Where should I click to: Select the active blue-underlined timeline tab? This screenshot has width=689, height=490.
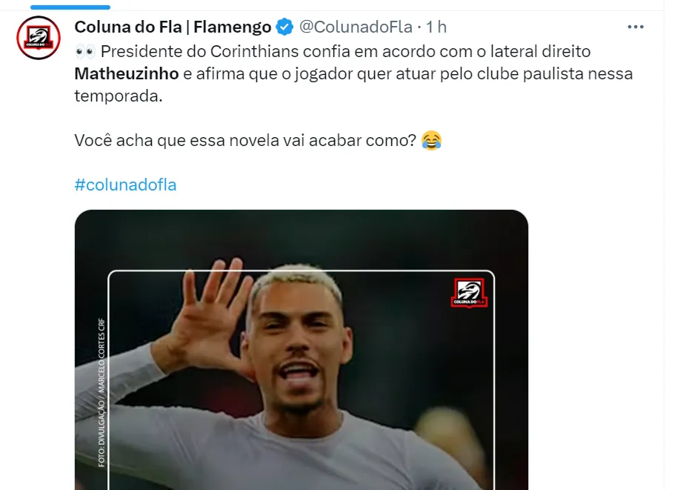[x=70, y=7]
